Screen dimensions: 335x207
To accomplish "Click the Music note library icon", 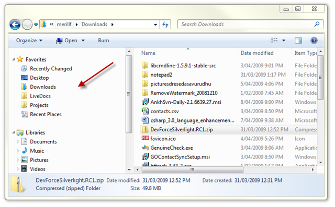I will click(x=25, y=150).
